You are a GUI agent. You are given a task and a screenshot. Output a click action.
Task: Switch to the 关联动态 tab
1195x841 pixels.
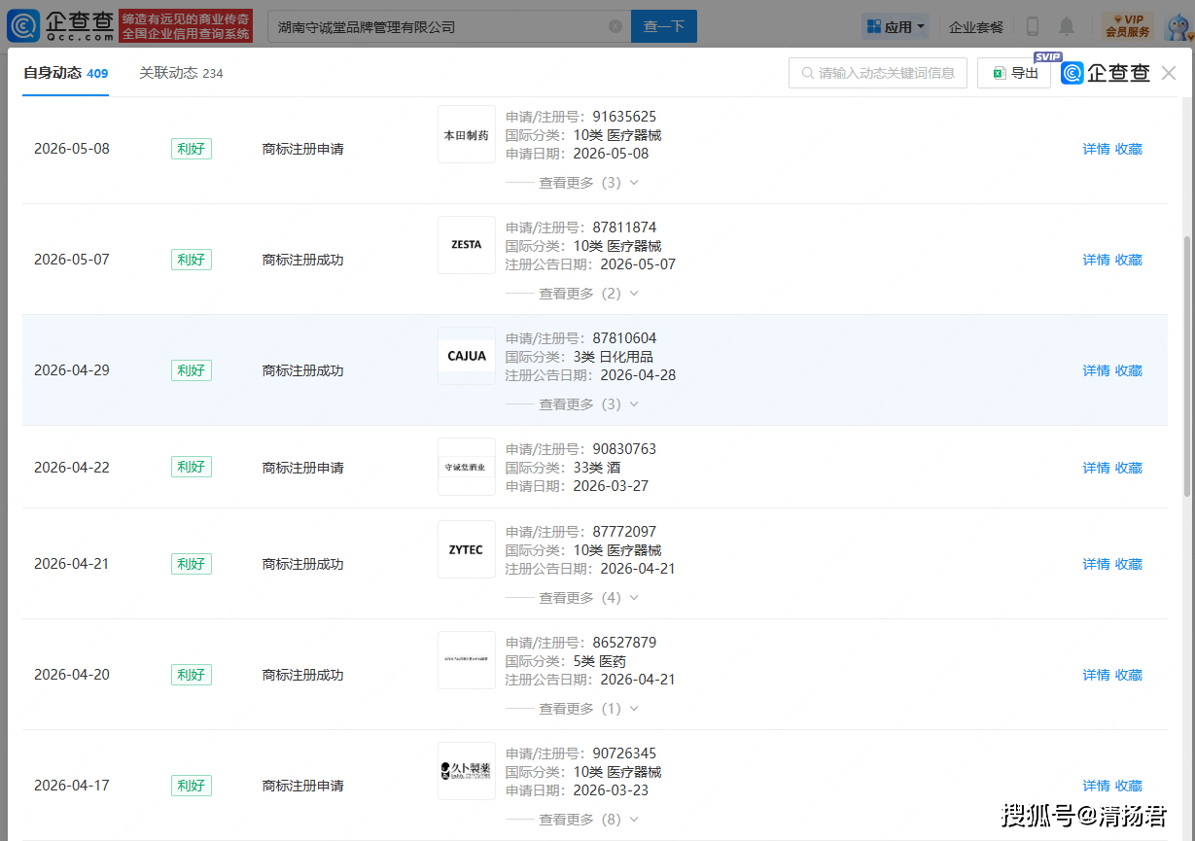(x=181, y=73)
